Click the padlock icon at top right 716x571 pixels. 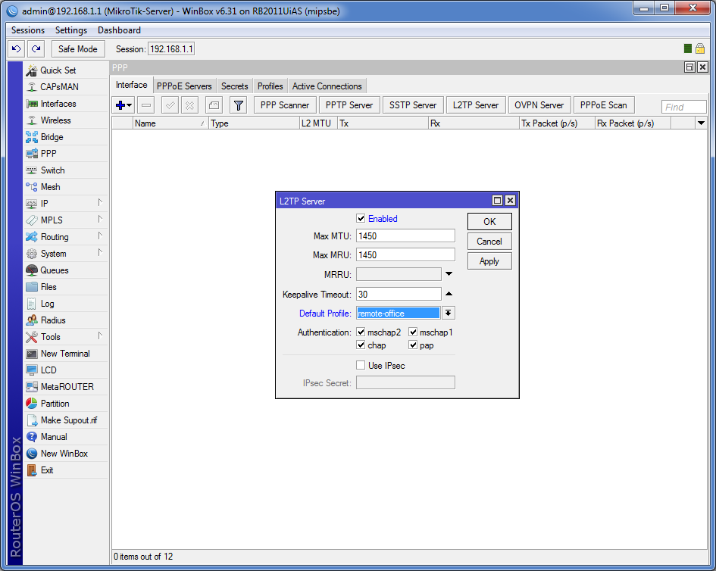[x=700, y=48]
